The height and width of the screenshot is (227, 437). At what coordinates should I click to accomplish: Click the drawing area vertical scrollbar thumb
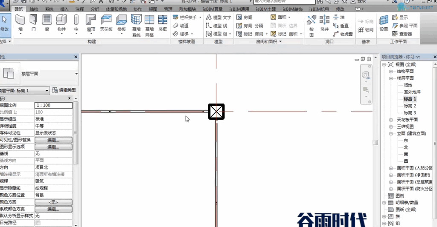(x=376, y=142)
